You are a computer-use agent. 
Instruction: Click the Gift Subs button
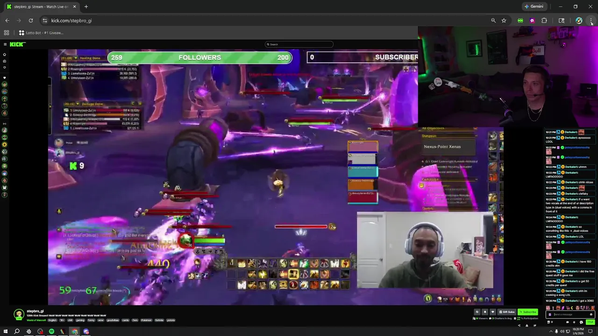(507, 312)
